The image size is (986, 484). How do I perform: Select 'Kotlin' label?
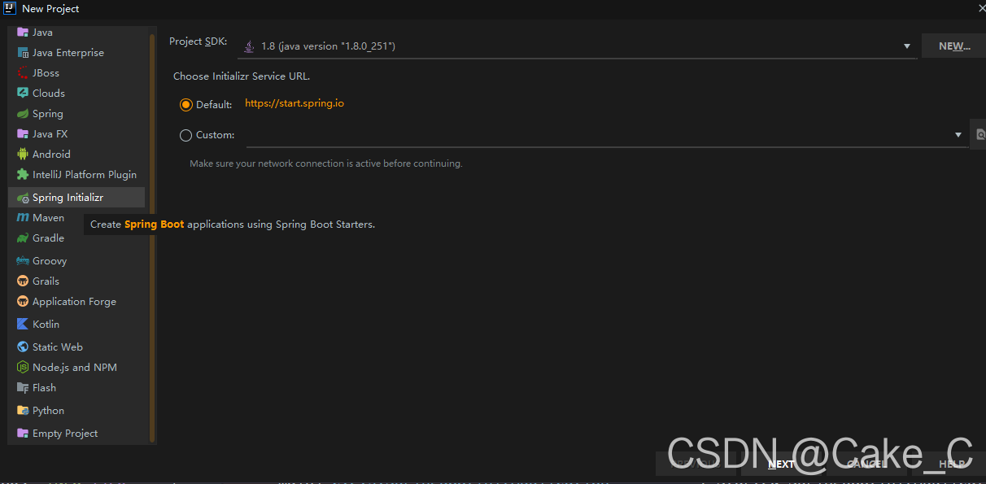(x=46, y=324)
